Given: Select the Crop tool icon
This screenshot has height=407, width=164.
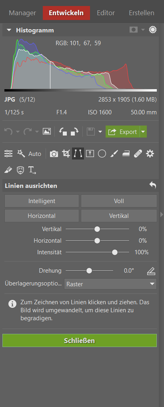Looking at the screenshot, I should (x=66, y=154).
